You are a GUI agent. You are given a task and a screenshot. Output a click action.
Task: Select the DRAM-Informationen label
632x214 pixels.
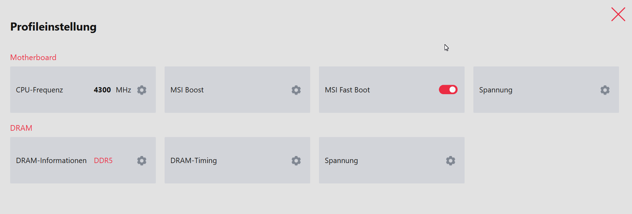(x=51, y=161)
